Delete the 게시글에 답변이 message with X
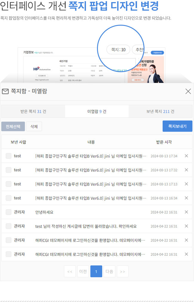Viewport: 194px width, 302px height. 186,226
